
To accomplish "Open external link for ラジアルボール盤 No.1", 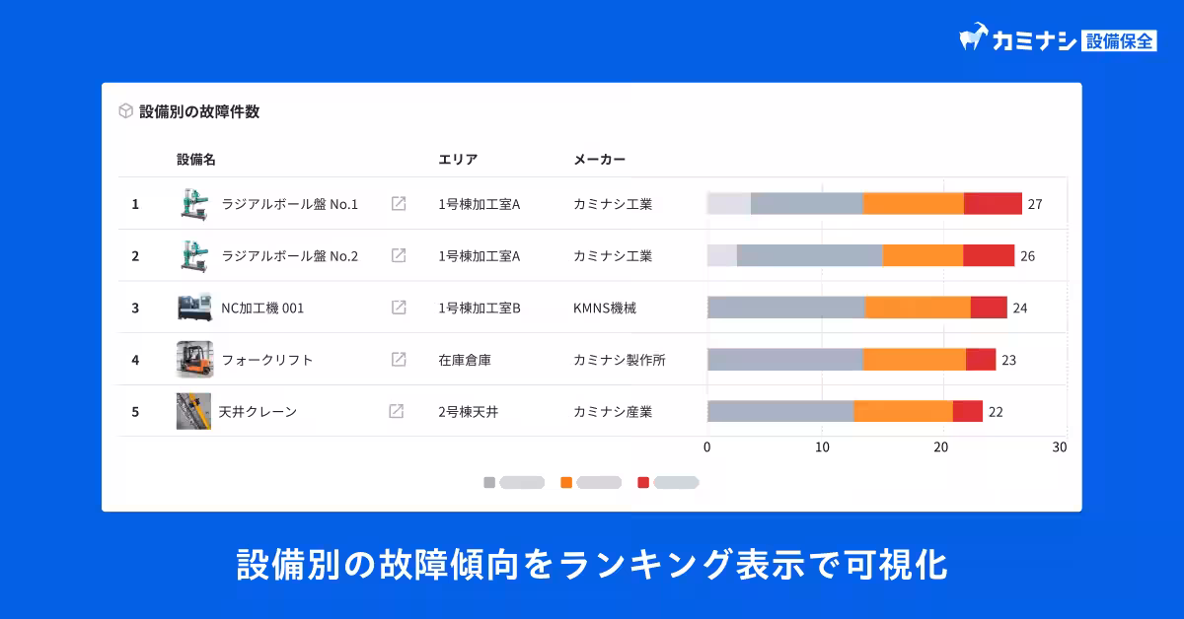I will click(399, 203).
